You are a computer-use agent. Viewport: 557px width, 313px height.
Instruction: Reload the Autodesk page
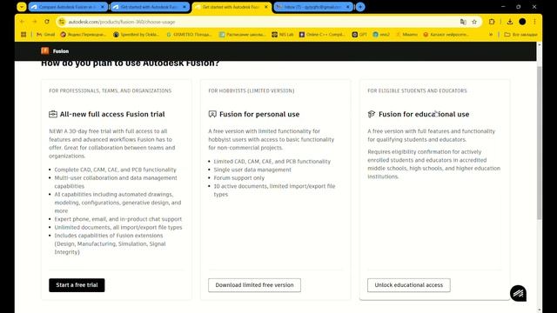pyautogui.click(x=47, y=22)
